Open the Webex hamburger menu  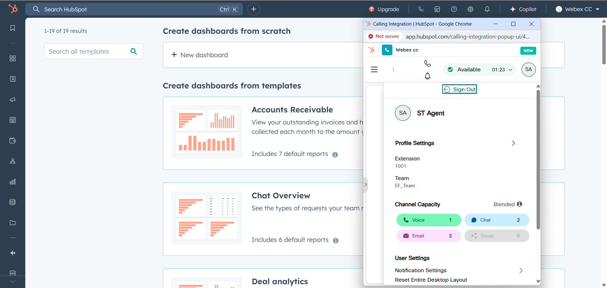[374, 69]
